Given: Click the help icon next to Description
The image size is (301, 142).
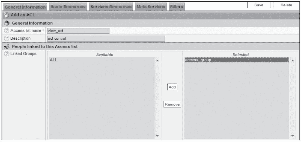Looking at the screenshot, I should [7, 39].
